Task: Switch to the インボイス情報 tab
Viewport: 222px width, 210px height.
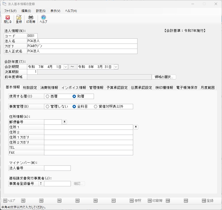Action: point(74,88)
